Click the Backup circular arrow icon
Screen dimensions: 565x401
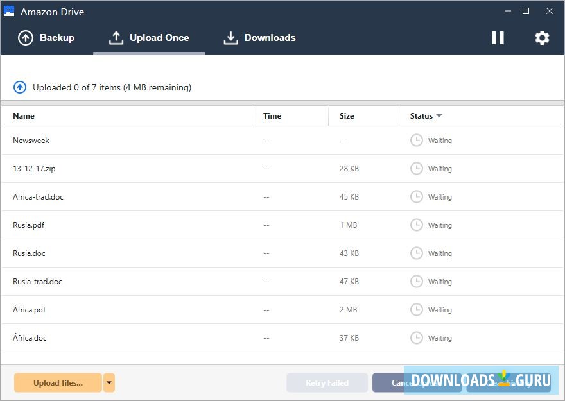pos(26,38)
